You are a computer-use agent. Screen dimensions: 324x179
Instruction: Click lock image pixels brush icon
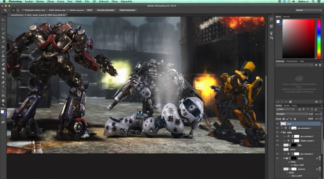coord(287,119)
